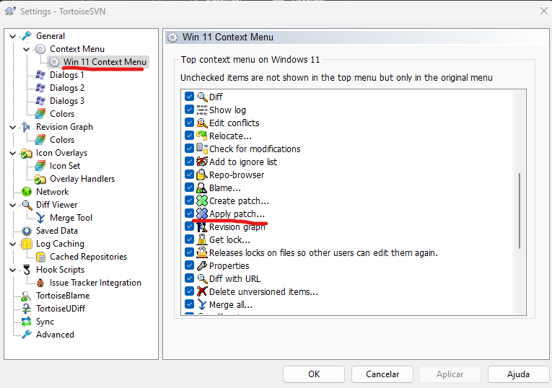
Task: Disable the Diff with URL checkbox
Action: pyautogui.click(x=189, y=278)
